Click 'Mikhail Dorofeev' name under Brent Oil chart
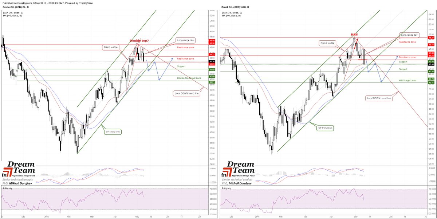437x219 pixels. pos(240,184)
